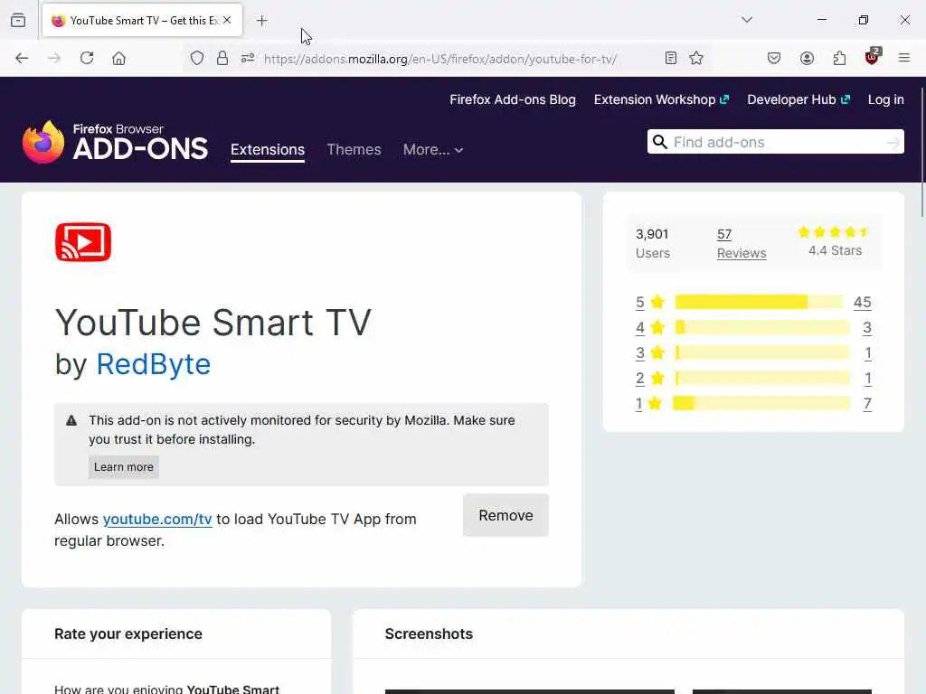Open the List all tabs chevron
This screenshot has height=694, width=926.
[746, 20]
